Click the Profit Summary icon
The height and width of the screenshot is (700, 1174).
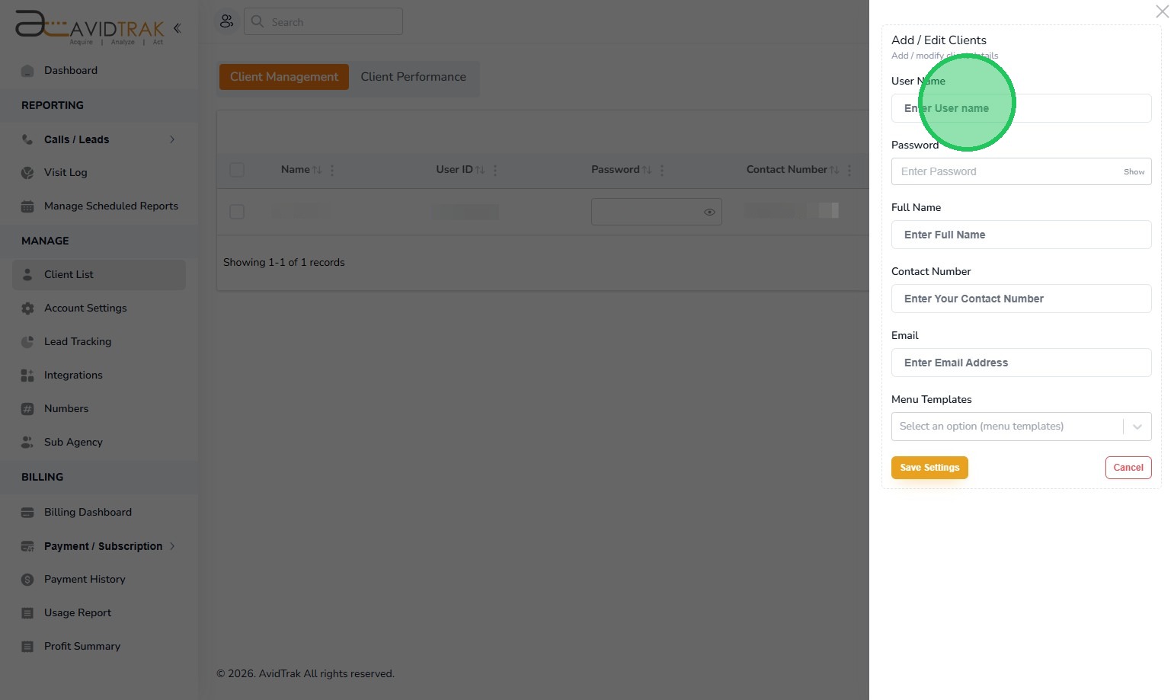pos(27,647)
